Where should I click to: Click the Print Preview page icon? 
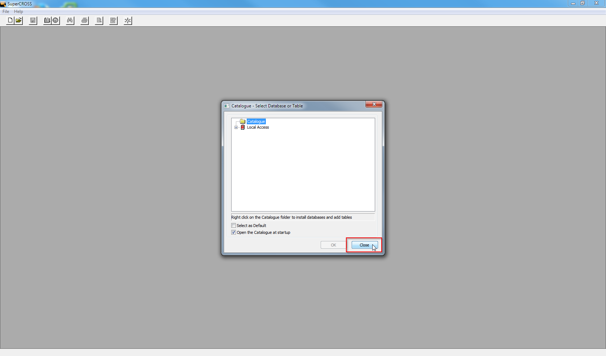click(x=99, y=21)
